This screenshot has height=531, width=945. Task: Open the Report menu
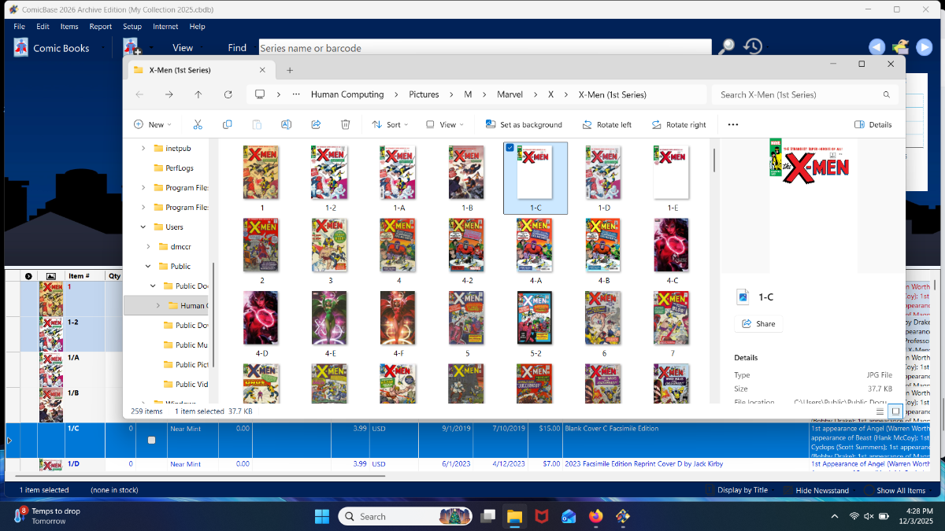[100, 26]
